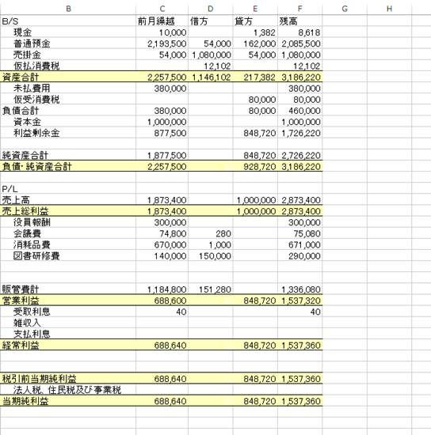Click the 借方 header cell
This screenshot has width=431, height=435.
tap(211, 21)
